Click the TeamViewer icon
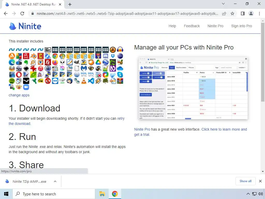Image resolution: width=265 pixels, height=199 pixels. pyautogui.click(x=55, y=81)
